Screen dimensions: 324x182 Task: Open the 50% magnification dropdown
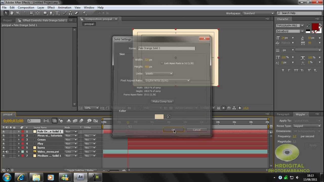coord(91,108)
